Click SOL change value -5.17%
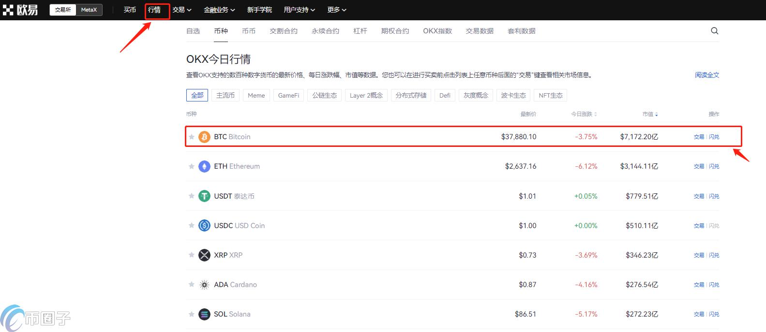The height and width of the screenshot is (332, 766). (x=586, y=314)
